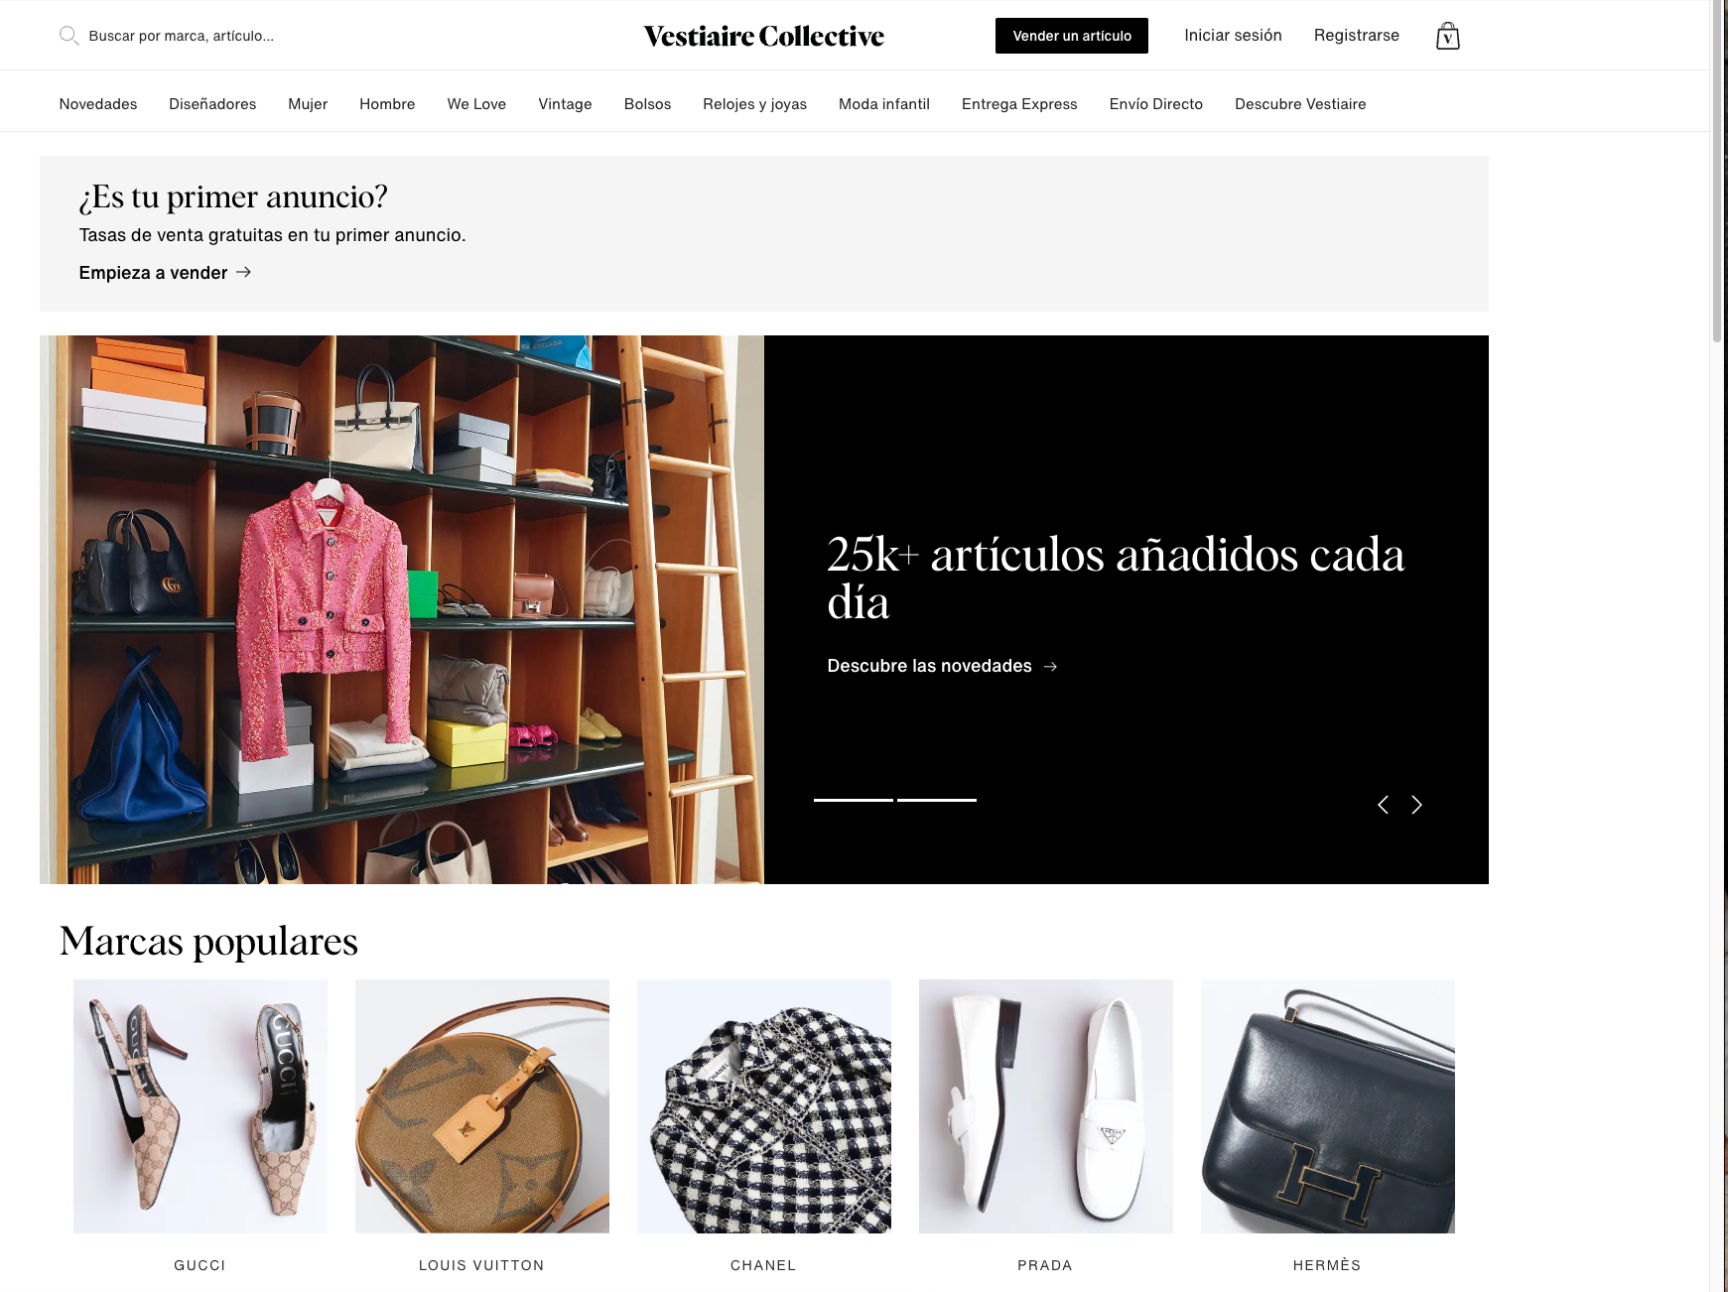Click arrow beside Descubre las novedades
The height and width of the screenshot is (1292, 1728).
1050,666
